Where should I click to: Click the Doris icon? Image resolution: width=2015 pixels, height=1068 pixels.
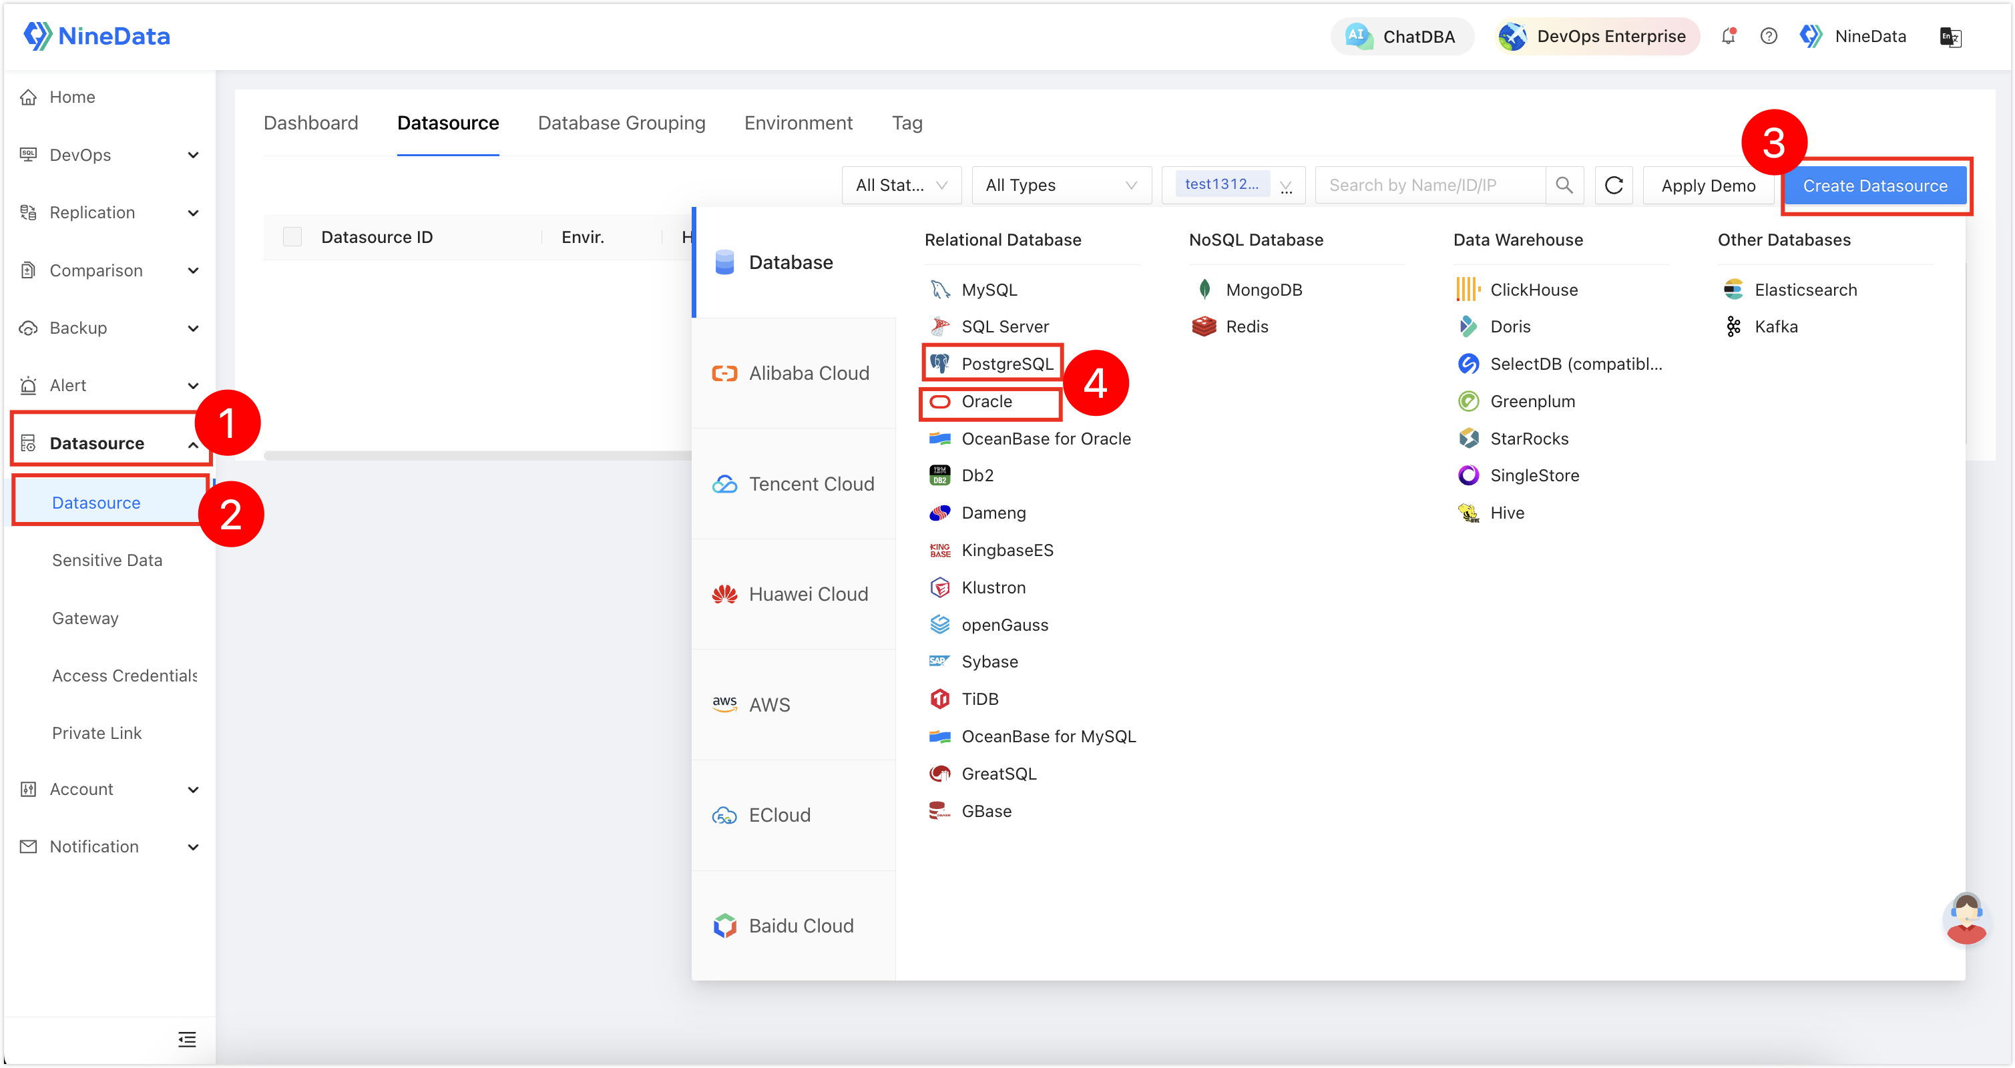1468,326
